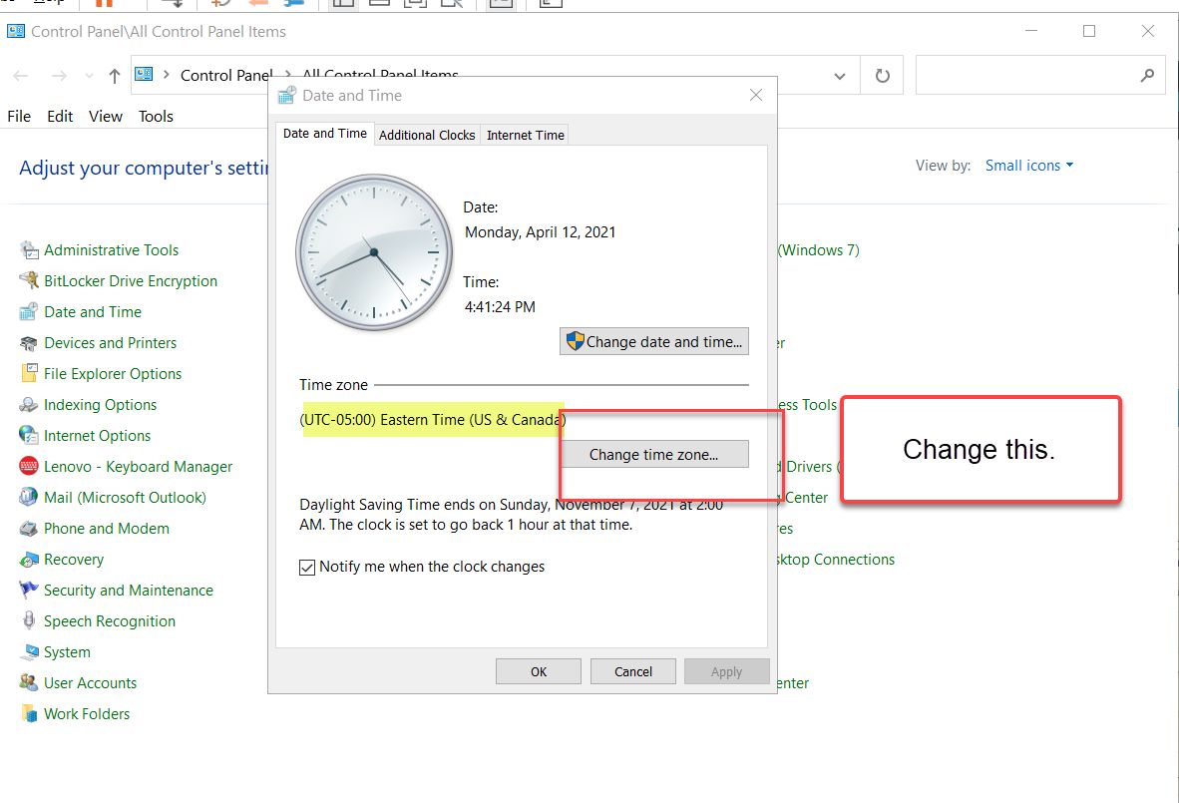Open BitLocker Drive Encryption icon
Screen dimensions: 1179x803
(29, 280)
